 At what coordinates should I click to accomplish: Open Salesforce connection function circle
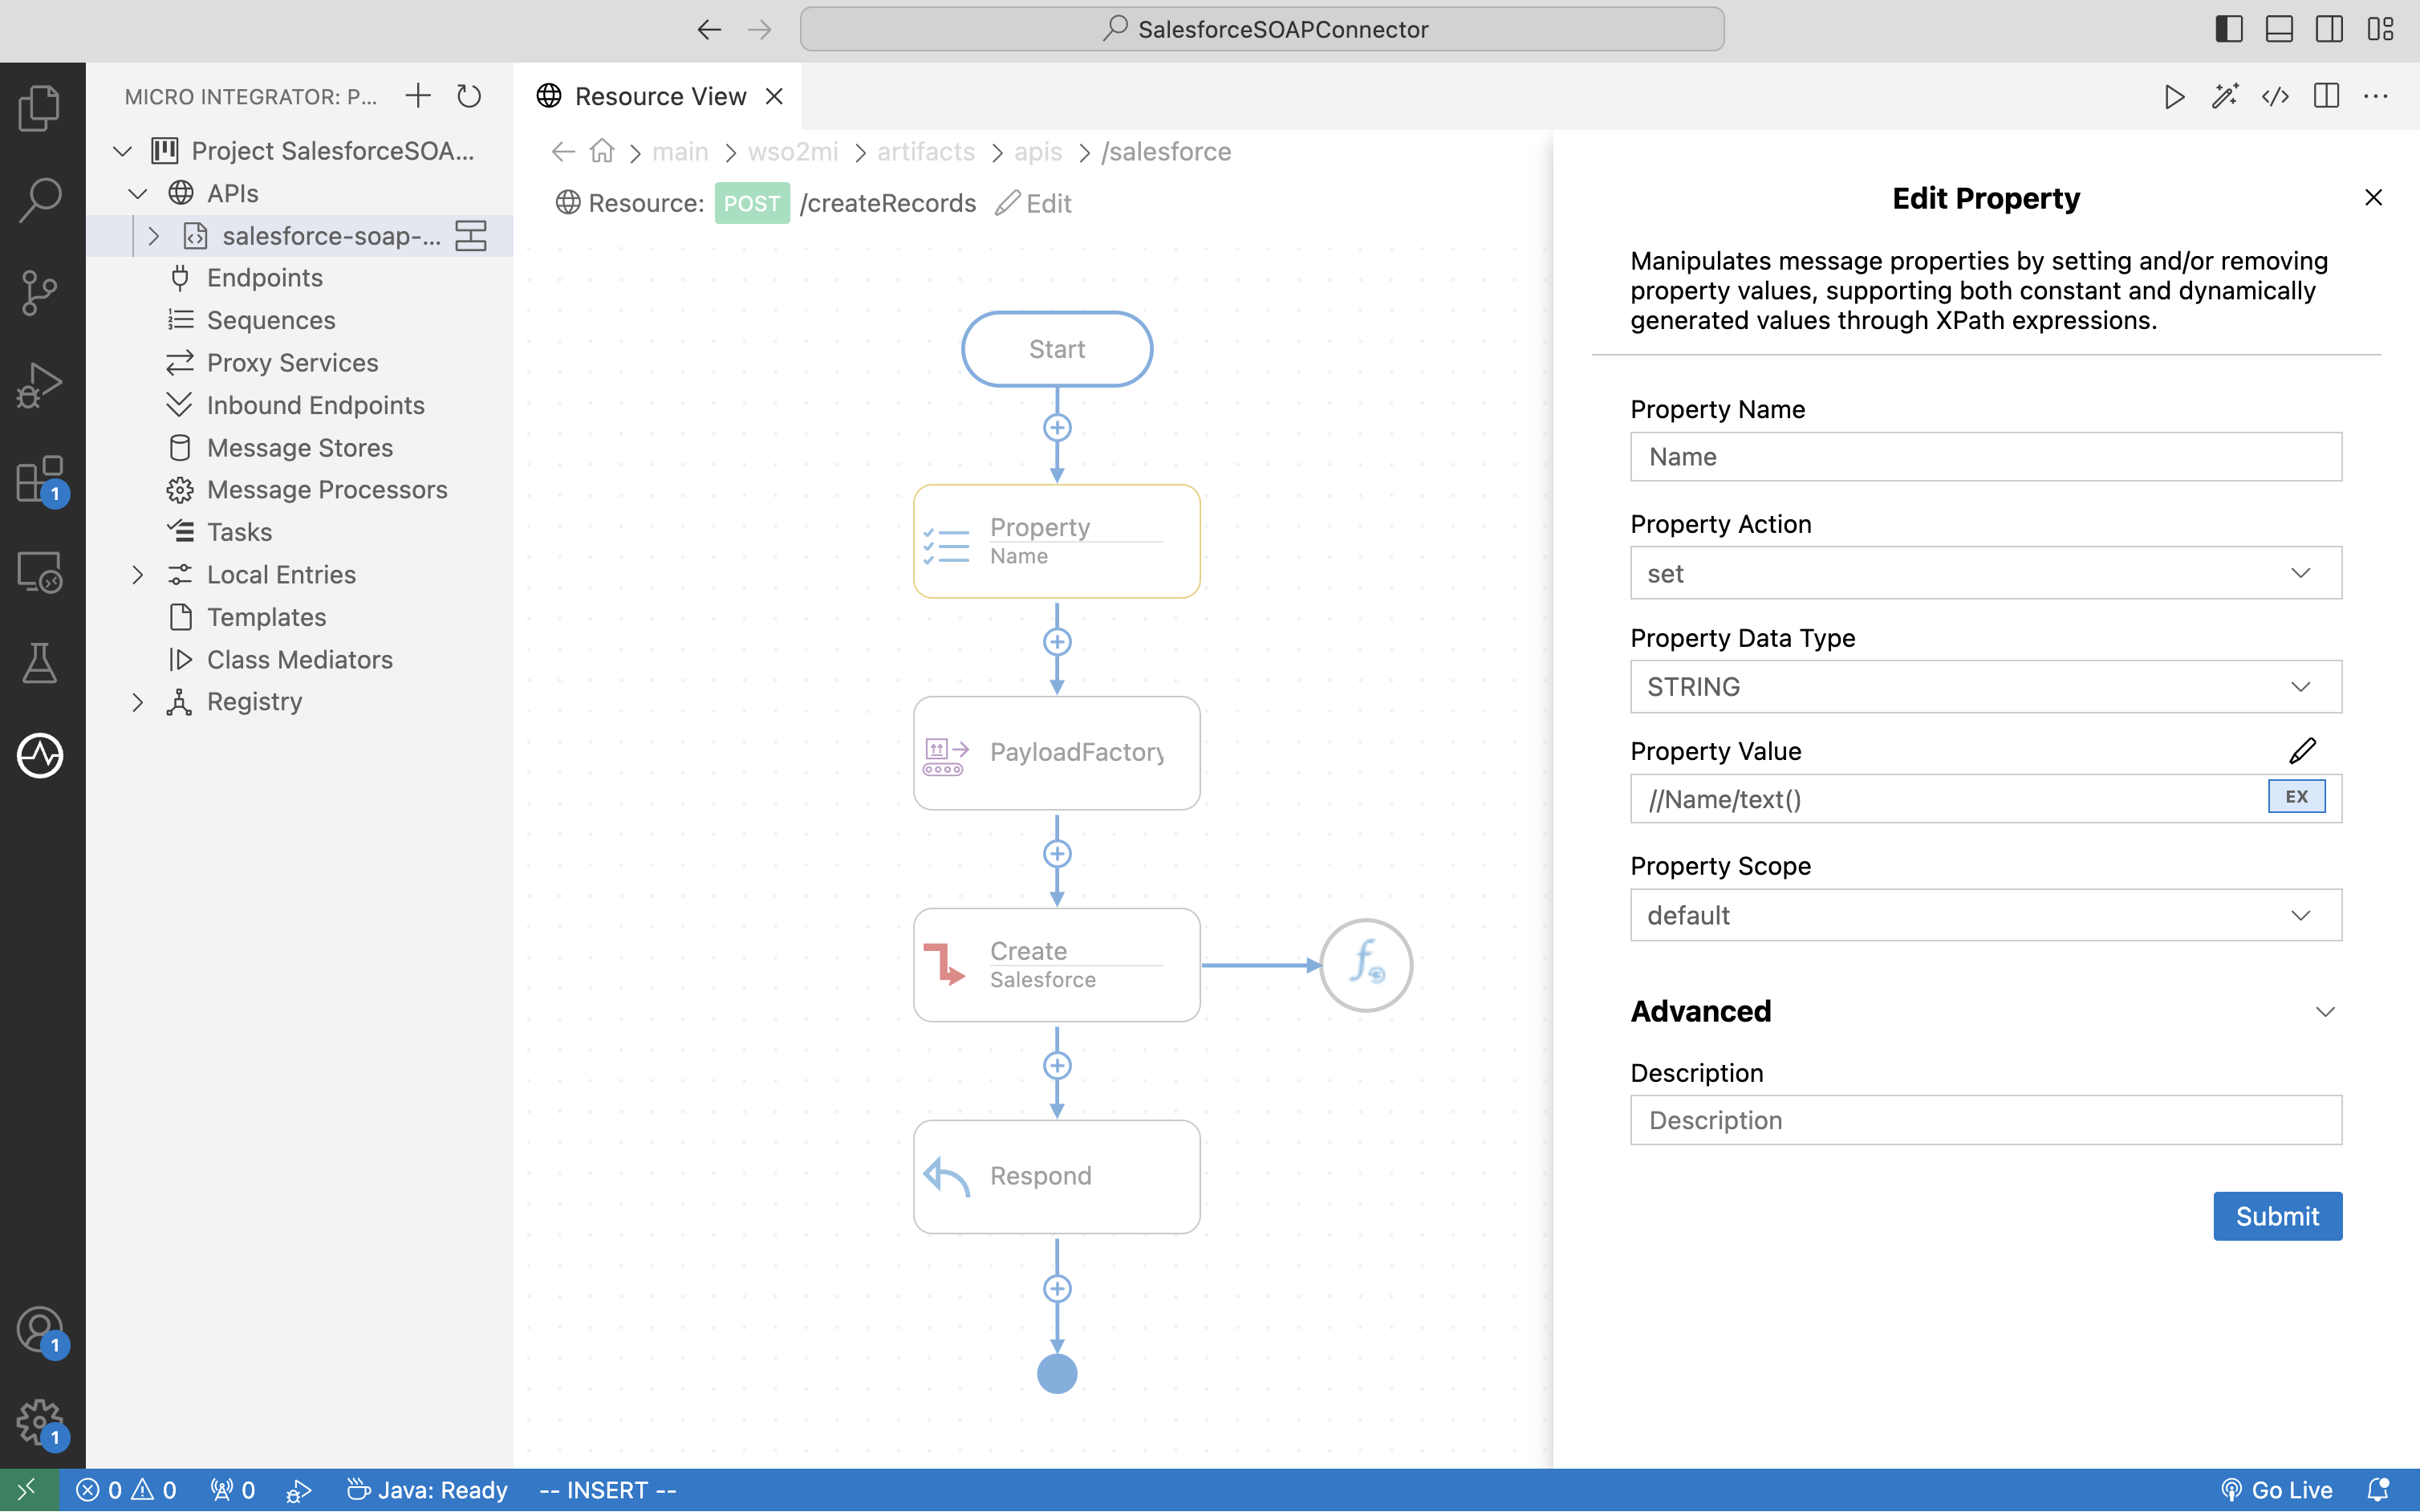pyautogui.click(x=1366, y=965)
